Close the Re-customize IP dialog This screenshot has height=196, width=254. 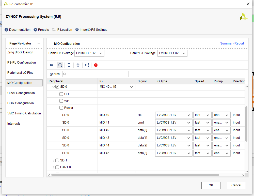point(248,4)
